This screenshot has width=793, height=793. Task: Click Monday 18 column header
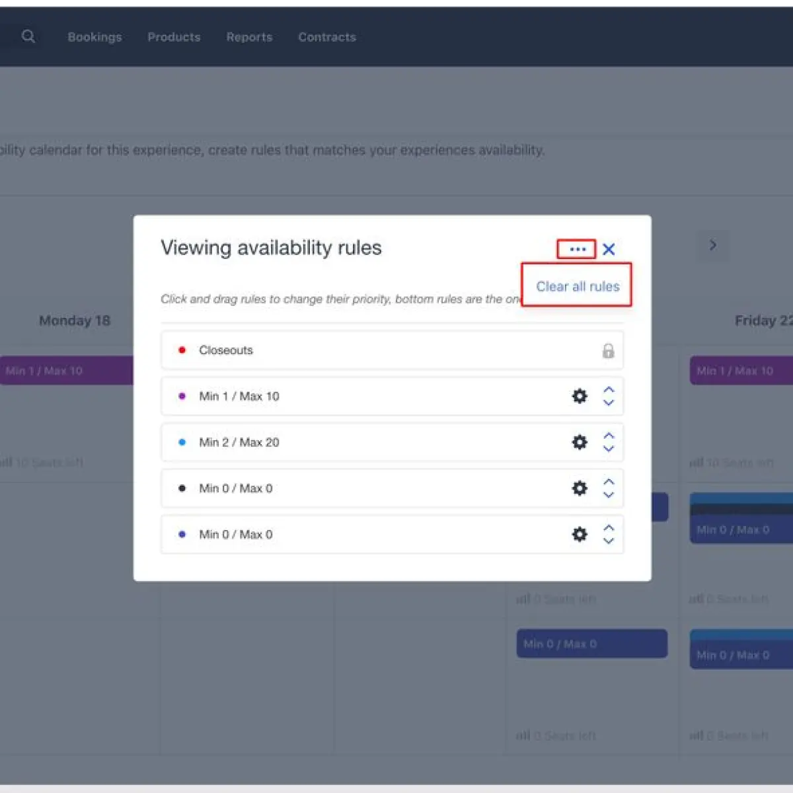tap(75, 321)
